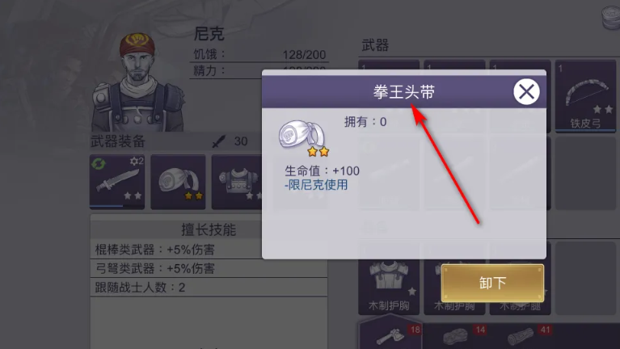The height and width of the screenshot is (349, 620).
Task: Select the 跟随战士人数 row
Action: [x=209, y=288]
